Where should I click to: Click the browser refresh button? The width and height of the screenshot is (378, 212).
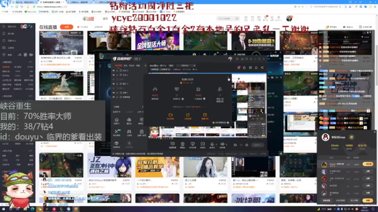tap(17, 7)
